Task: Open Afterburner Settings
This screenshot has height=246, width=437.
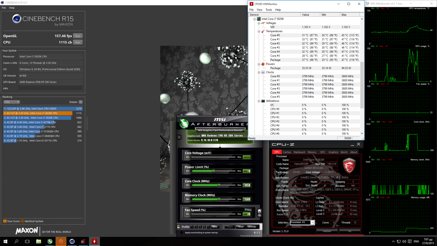Action: (x=252, y=227)
